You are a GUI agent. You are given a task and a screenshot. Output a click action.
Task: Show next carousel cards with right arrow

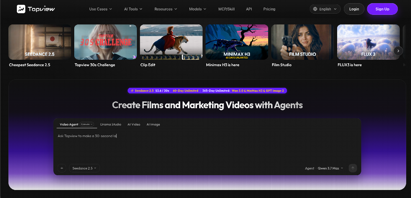click(398, 51)
